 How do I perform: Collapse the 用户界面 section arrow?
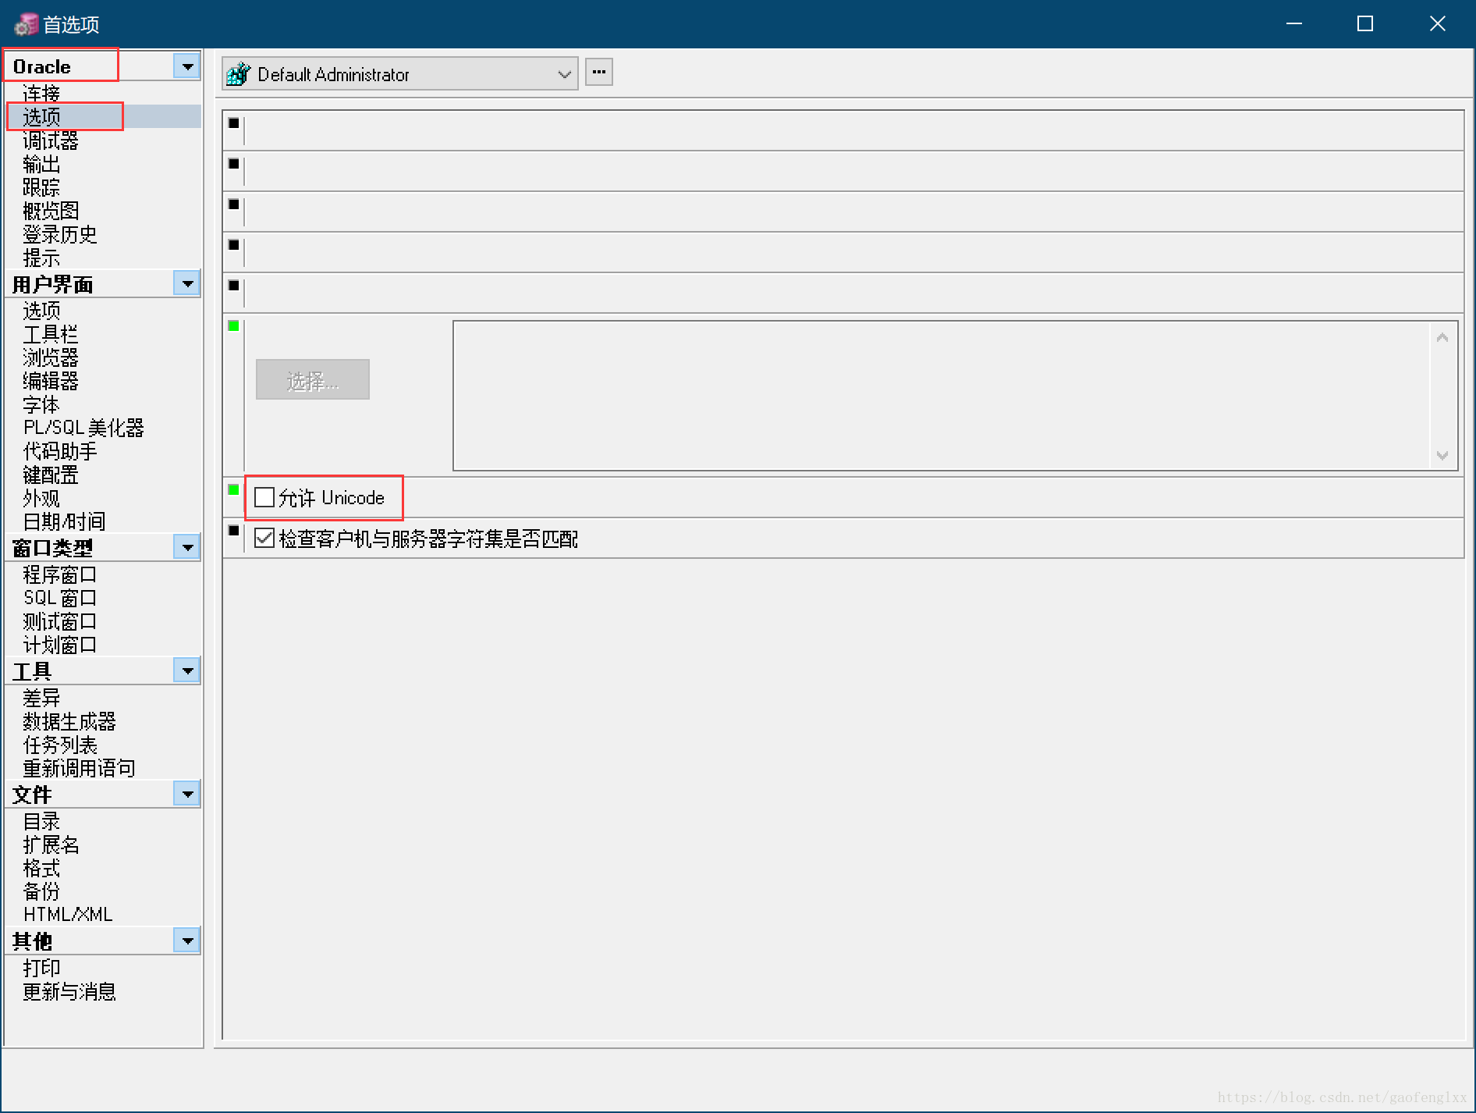click(187, 283)
